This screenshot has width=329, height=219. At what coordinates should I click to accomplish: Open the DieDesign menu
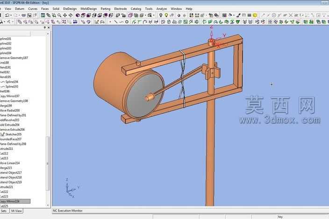(70, 9)
